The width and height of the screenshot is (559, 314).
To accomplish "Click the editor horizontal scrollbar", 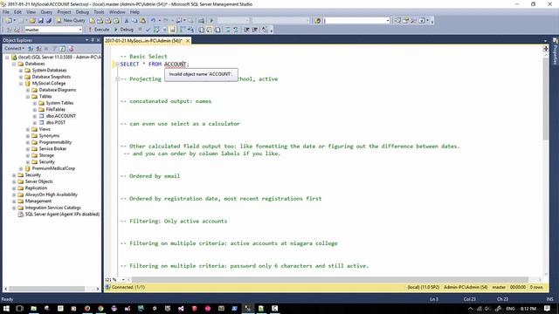I will (x=330, y=280).
